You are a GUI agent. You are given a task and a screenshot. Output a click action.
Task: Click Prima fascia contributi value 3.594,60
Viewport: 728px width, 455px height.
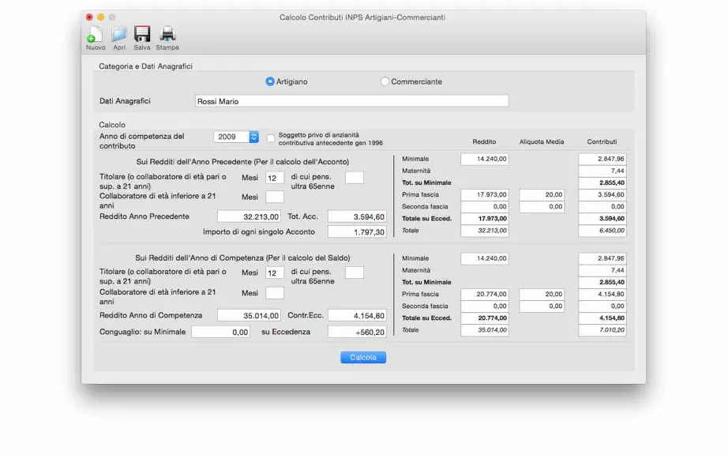coord(602,194)
